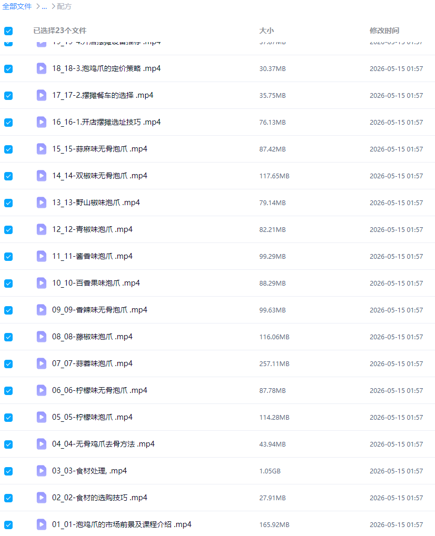Click video icon of 15_15-蒜麻味无骨泡爪 .mp4

[x=42, y=149]
